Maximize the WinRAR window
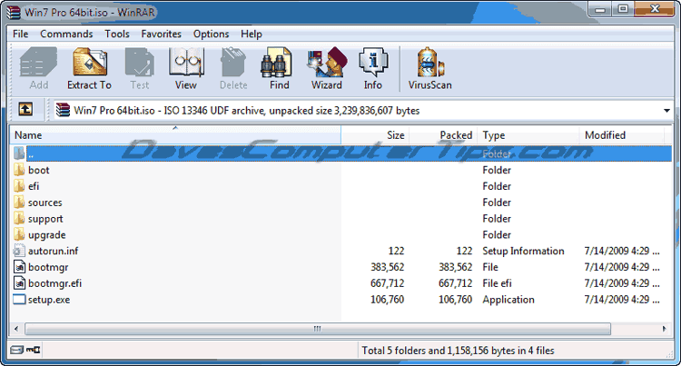 (x=623, y=9)
